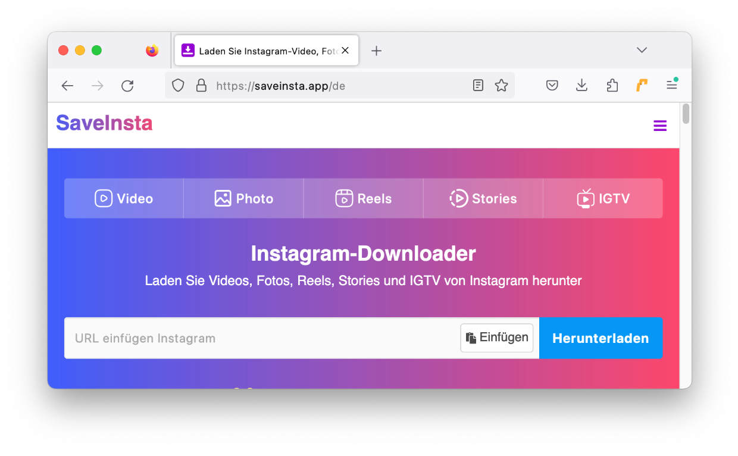Viewport: 738px width, 456px height.
Task: Click the SaveInsta logo
Action: (104, 123)
